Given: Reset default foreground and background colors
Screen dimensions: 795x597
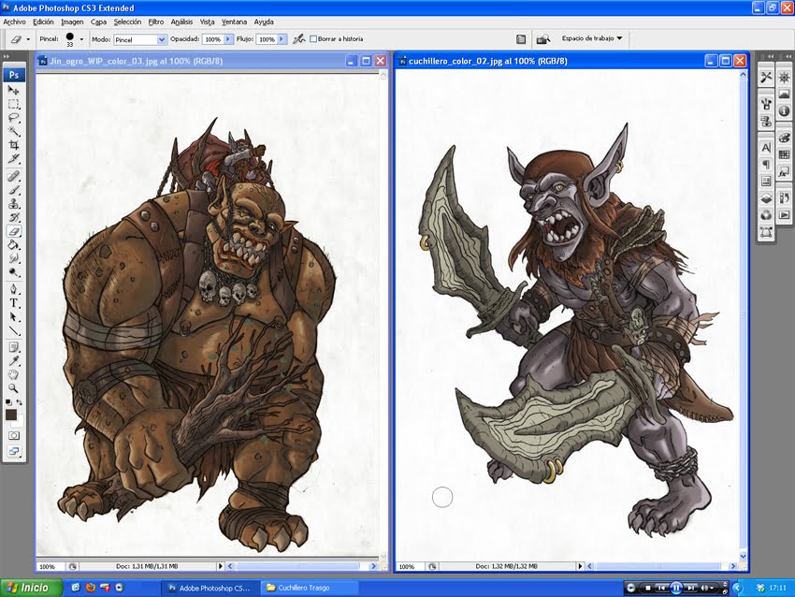Looking at the screenshot, I should click(8, 402).
